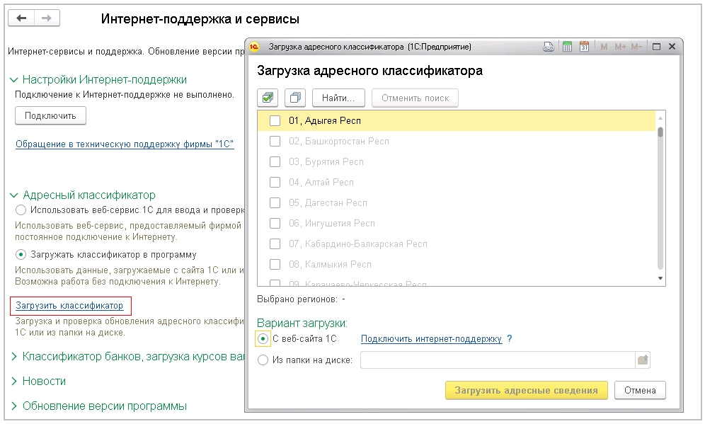Click the Подключить интернет-поддержку link
Image resolution: width=705 pixels, height=424 pixels.
431,339
